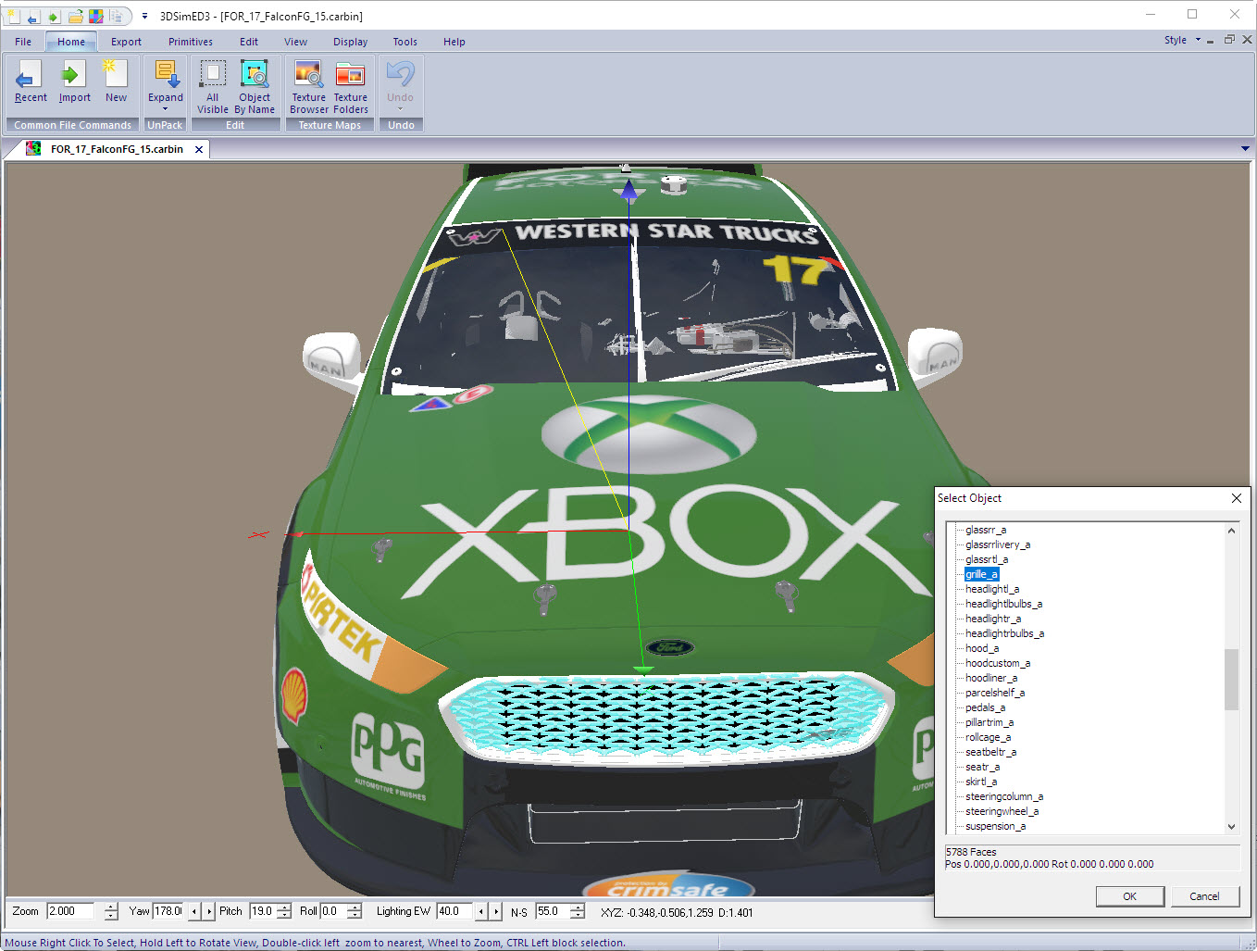
Task: Select headlightlbulbs_a in object list
Action: tap(1003, 604)
